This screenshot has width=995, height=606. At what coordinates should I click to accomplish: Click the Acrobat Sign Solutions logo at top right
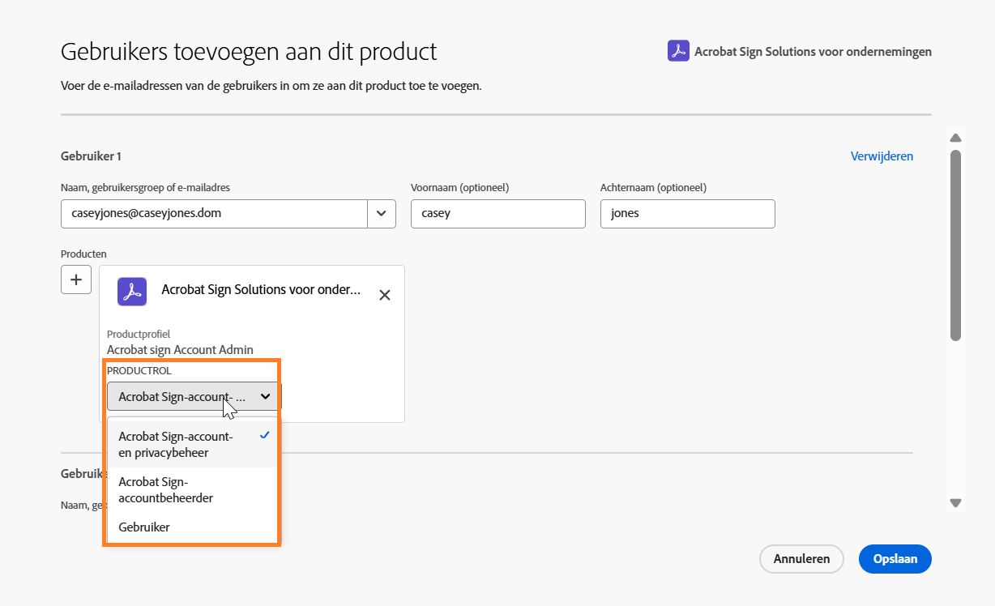(677, 51)
